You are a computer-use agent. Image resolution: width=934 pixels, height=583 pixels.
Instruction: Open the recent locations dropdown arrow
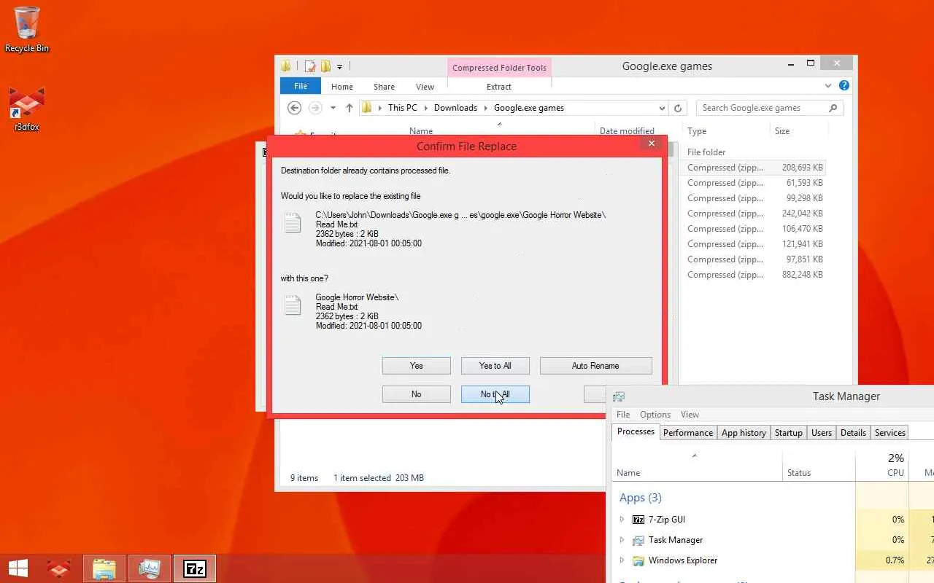(x=333, y=108)
